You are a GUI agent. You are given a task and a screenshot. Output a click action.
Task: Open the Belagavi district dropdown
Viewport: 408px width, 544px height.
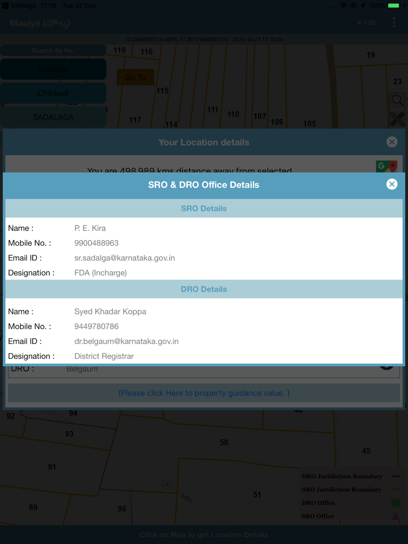(x=53, y=69)
